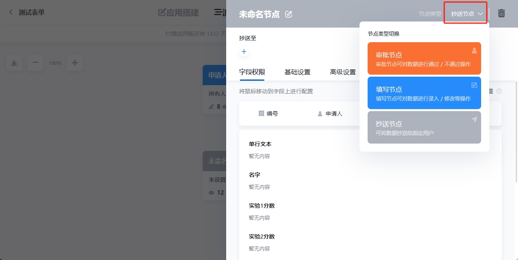Open the 高级设置 tab

pos(342,72)
